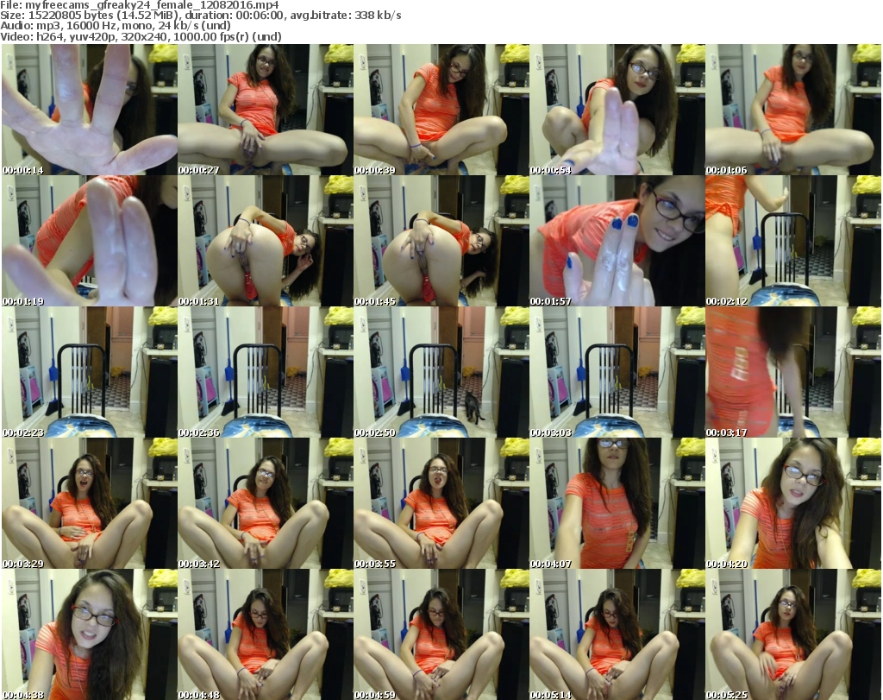This screenshot has width=883, height=700.
Task: Select the thumbnail stamped 00:02:50
Action: click(x=441, y=372)
